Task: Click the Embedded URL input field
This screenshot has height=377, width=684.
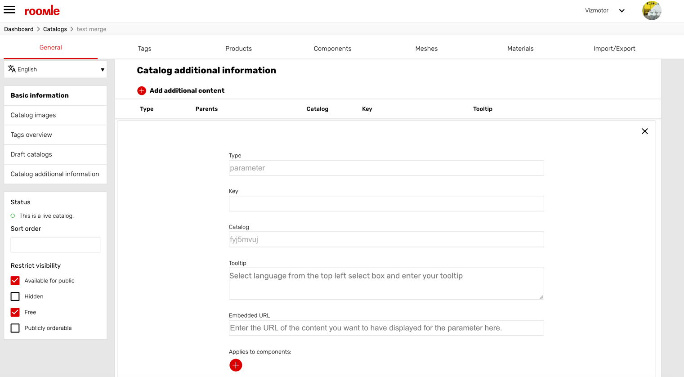Action: pyautogui.click(x=386, y=328)
